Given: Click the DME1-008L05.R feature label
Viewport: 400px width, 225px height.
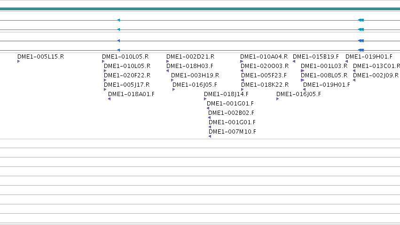Looking at the screenshot, I should coord(324,75).
